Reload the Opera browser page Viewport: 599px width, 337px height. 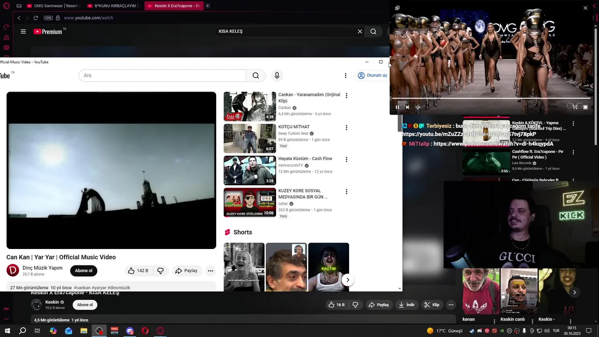pos(36,18)
